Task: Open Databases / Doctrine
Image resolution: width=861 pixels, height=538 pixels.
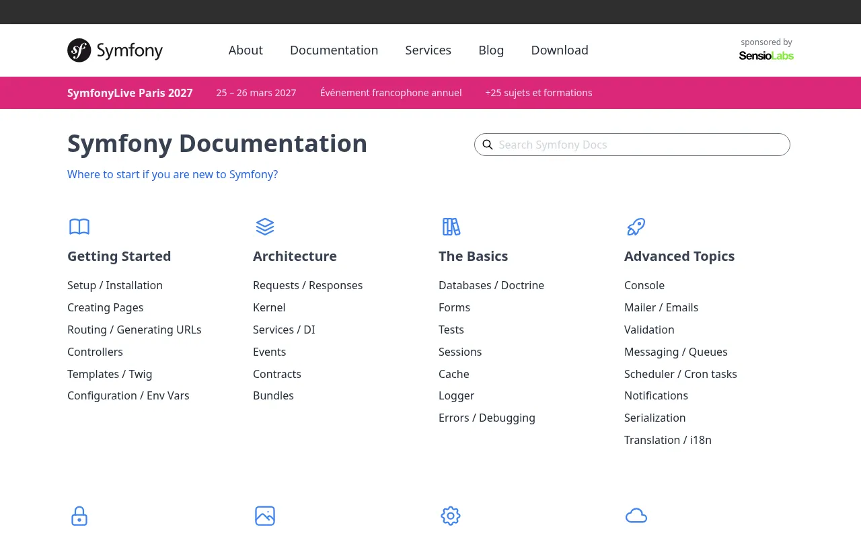Action: [x=491, y=285]
